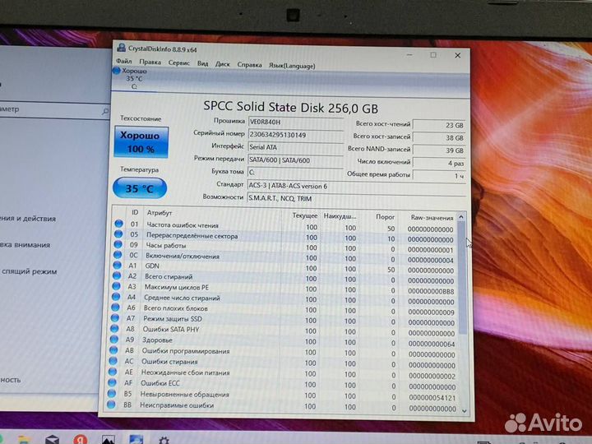Image resolution: width=592 pixels, height=444 pixels.
Task: Click status icon for Среднее число стираний
Action: [x=116, y=297]
